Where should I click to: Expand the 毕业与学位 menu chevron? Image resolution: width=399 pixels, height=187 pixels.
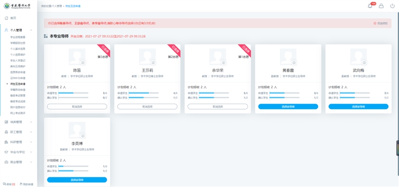[x=31, y=152]
